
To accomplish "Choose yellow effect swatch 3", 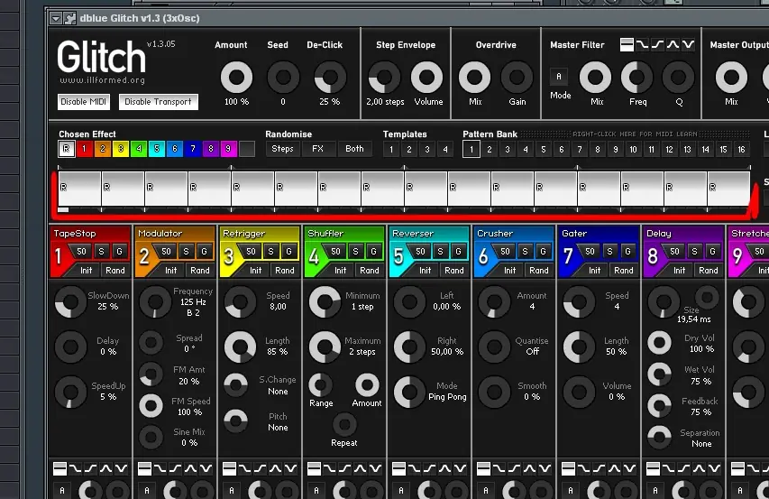I will (x=121, y=149).
